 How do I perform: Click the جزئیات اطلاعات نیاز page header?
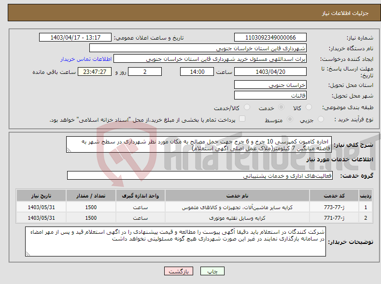tap(345, 13)
